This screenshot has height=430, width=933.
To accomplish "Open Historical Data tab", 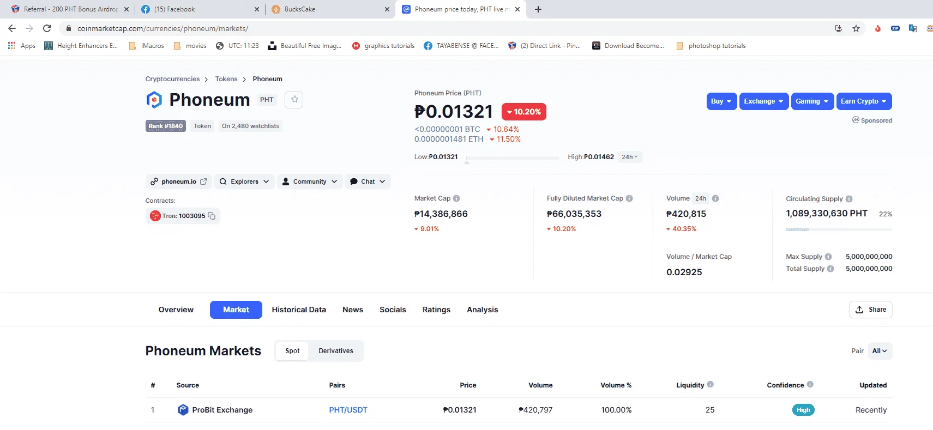I will (x=299, y=310).
